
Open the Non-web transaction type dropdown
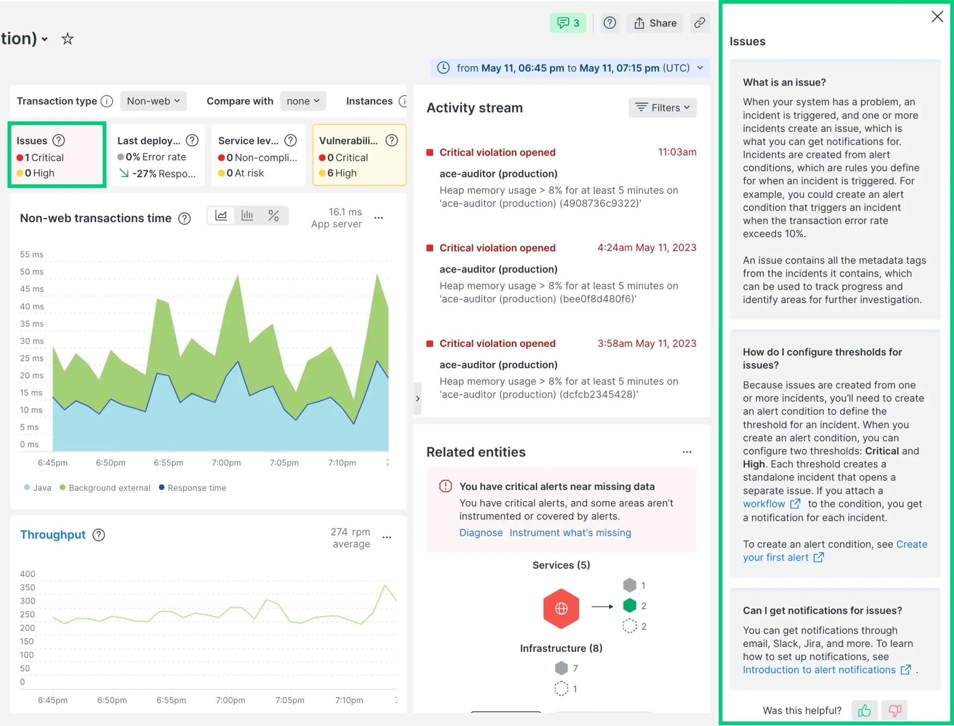coord(153,101)
